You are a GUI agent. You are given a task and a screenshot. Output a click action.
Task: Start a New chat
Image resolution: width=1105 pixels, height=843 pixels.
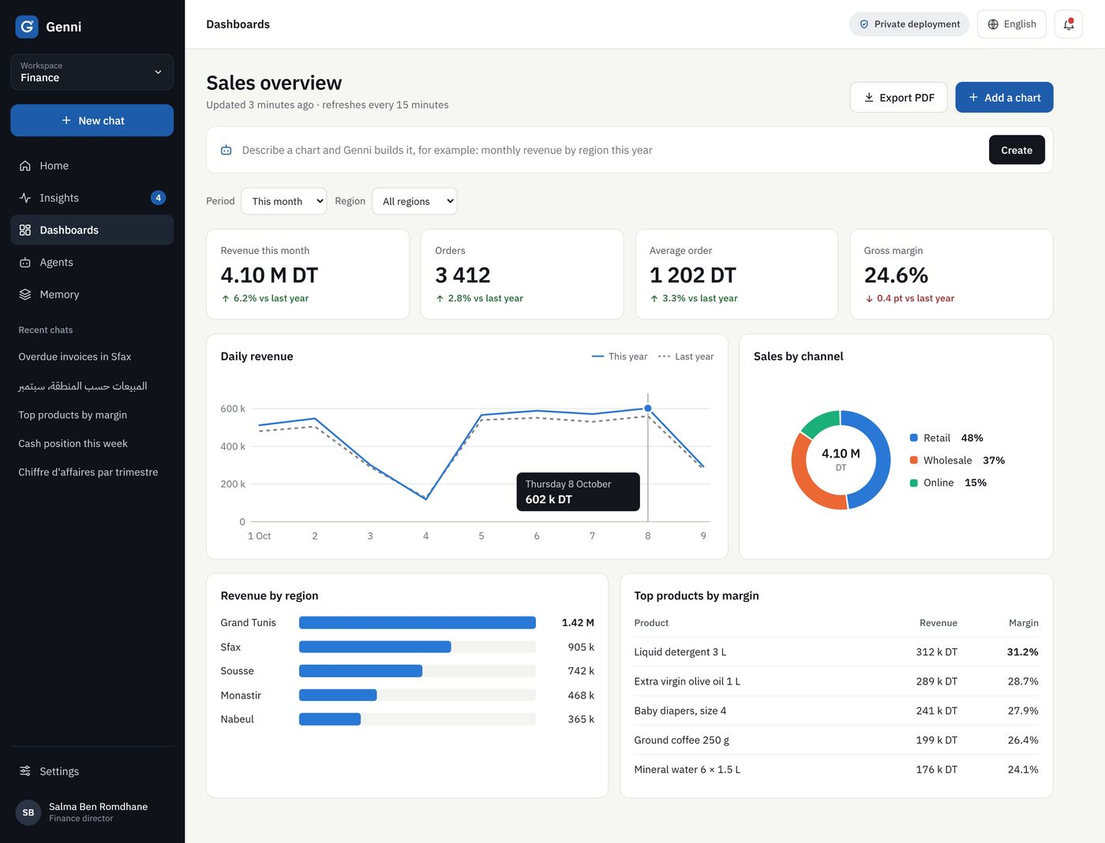click(x=92, y=121)
